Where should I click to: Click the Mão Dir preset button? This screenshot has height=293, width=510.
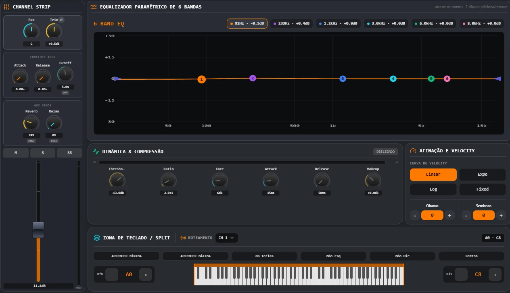click(402, 256)
